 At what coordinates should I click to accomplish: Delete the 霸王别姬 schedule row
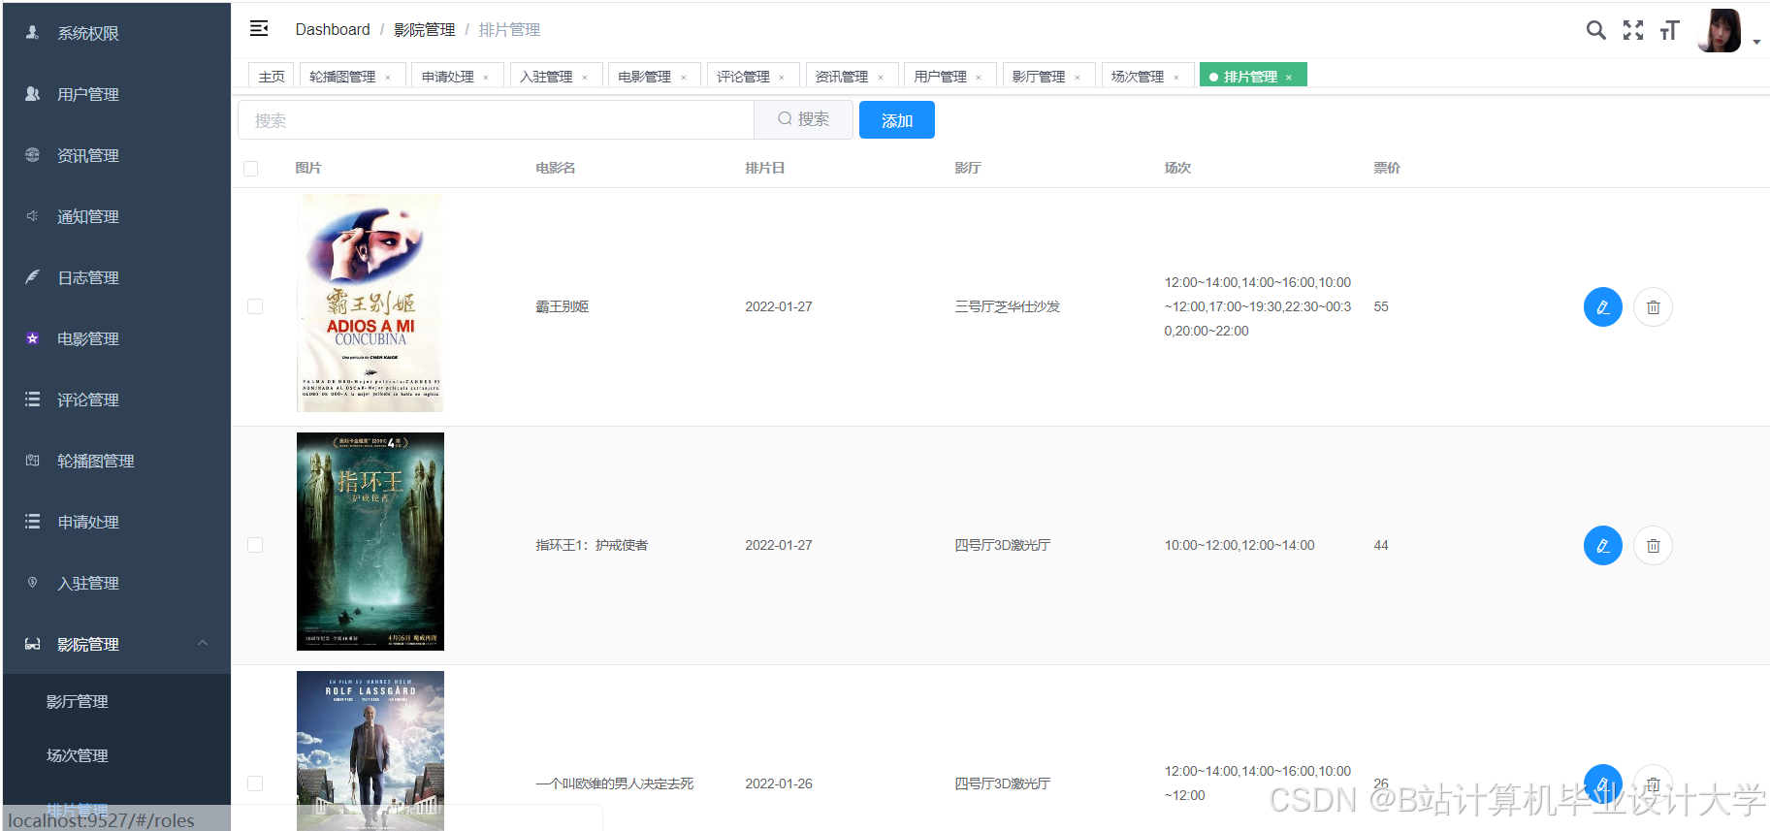pos(1654,307)
